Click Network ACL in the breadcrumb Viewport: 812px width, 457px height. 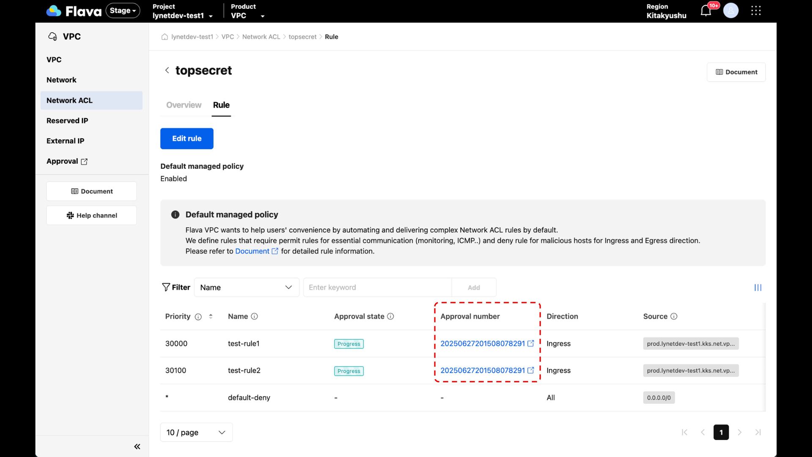pyautogui.click(x=261, y=37)
